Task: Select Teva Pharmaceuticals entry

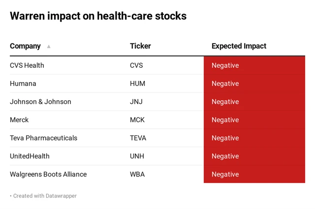Action: [x=43, y=138]
